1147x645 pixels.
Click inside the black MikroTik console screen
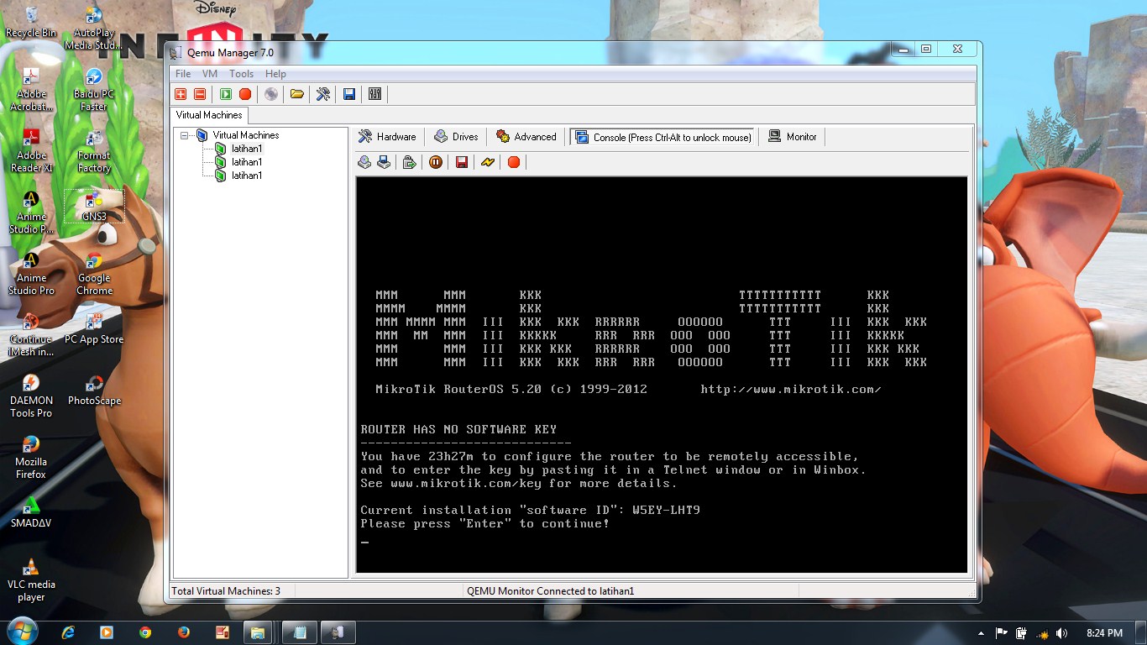tap(662, 375)
